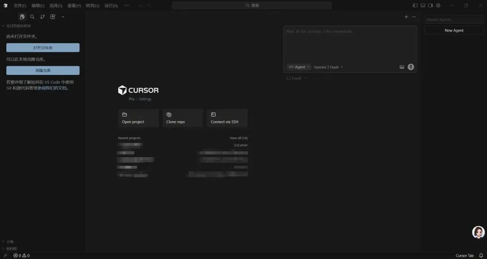Open the Agent mode dropdown
This screenshot has width=487, height=259.
point(299,67)
